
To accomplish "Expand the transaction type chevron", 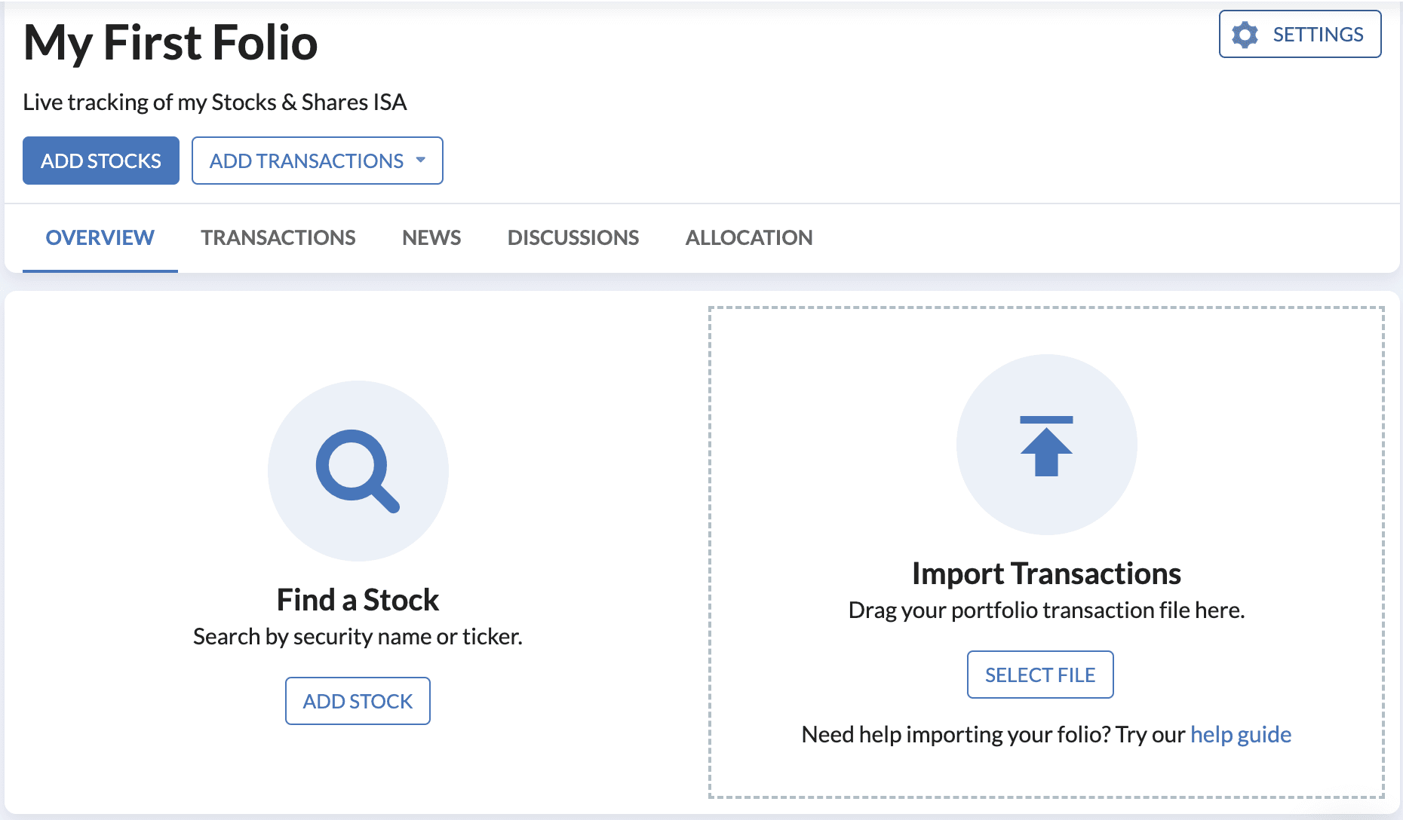I will 422,161.
